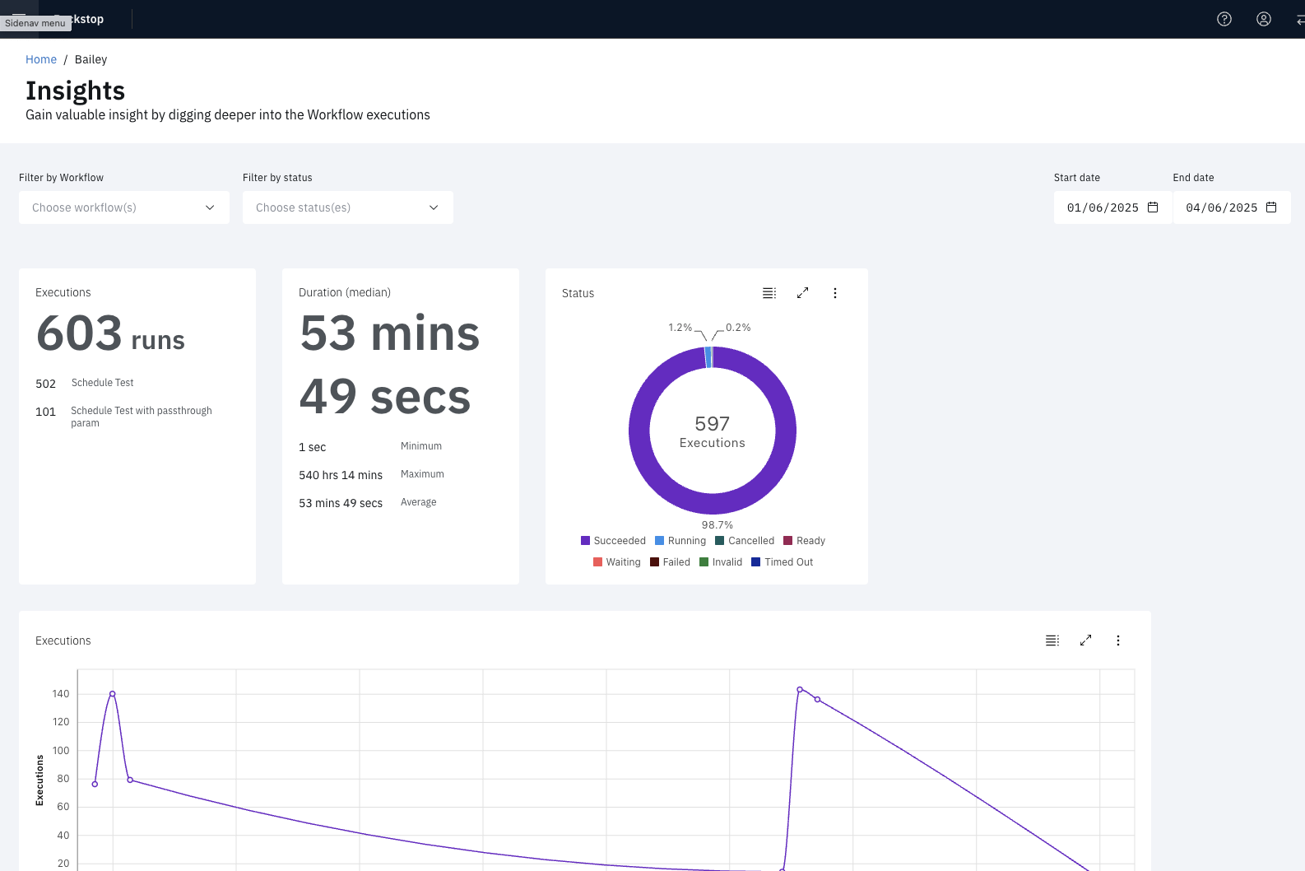Click the Bailey breadcrumb item
The width and height of the screenshot is (1305, 871).
click(91, 59)
